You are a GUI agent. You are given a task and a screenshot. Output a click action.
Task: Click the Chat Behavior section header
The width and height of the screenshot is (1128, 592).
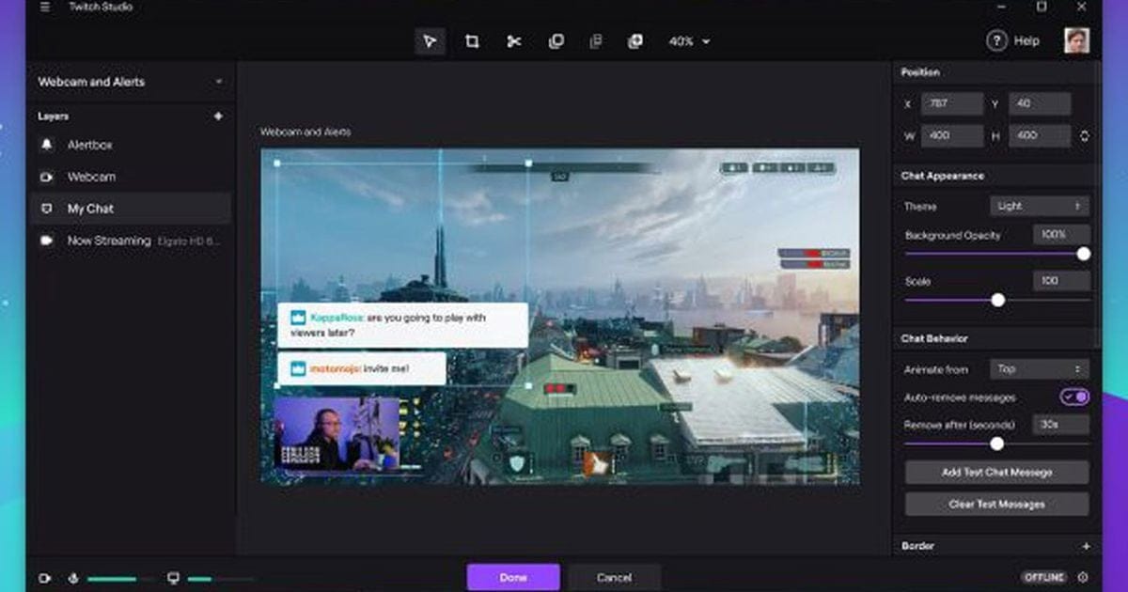click(x=934, y=338)
